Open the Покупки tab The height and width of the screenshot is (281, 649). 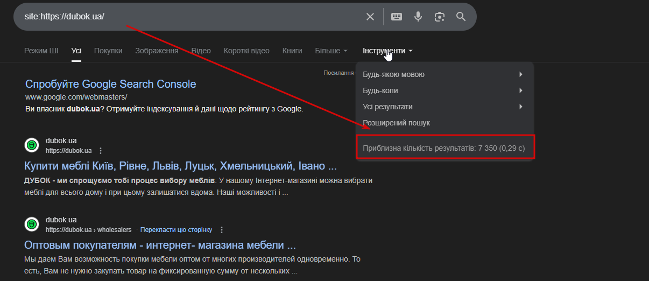tap(108, 51)
